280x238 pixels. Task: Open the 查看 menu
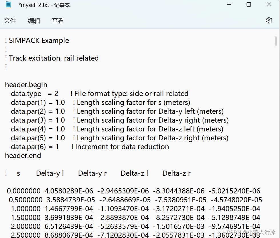pos(58,20)
